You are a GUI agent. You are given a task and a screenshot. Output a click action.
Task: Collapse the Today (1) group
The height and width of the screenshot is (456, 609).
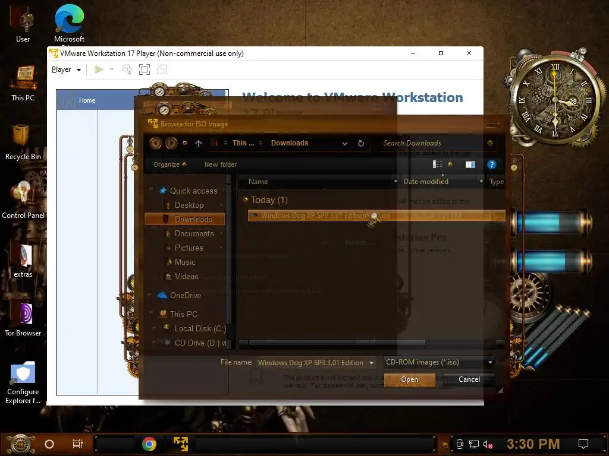click(x=245, y=200)
